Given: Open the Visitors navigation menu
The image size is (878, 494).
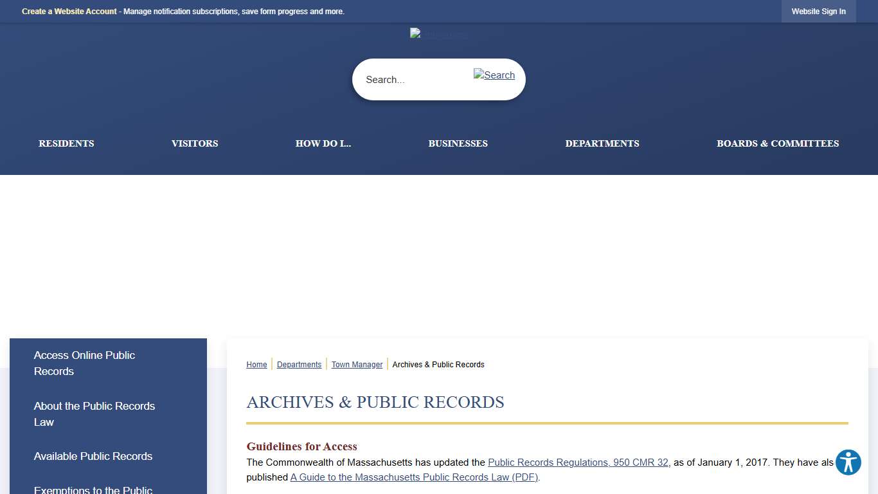Looking at the screenshot, I should tap(195, 143).
